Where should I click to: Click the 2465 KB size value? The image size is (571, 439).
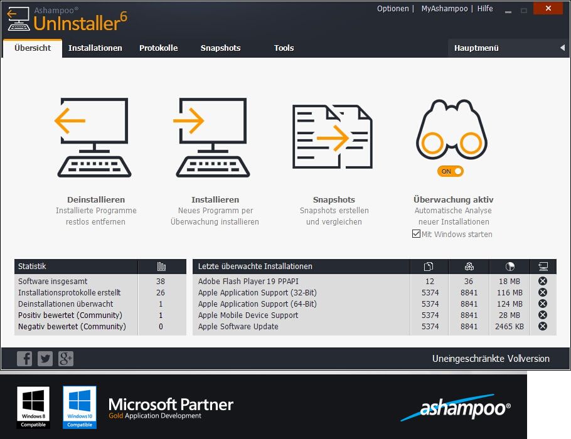coord(509,326)
